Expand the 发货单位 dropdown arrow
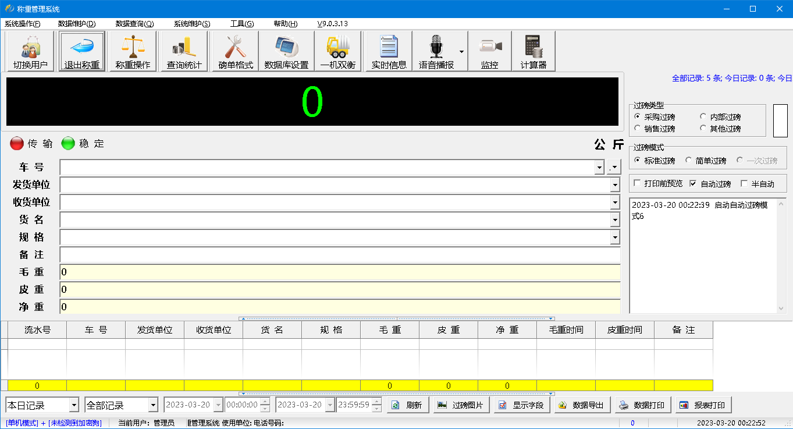 [615, 185]
